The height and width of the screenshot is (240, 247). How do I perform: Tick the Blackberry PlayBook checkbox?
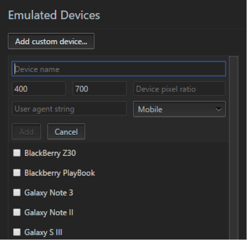click(x=17, y=173)
